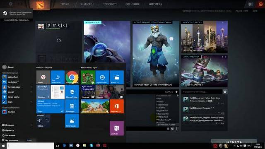
Task: Expand Блокнот jump list arrow
Action: coord(31,92)
